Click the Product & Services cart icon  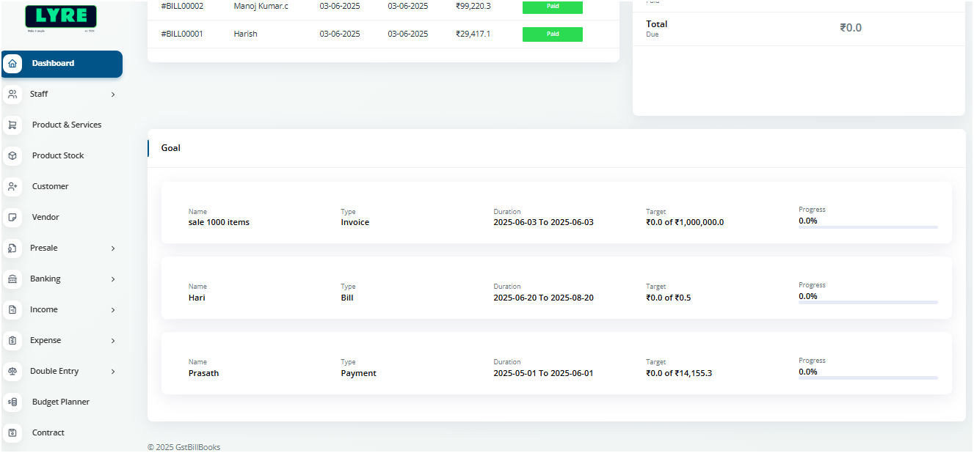[12, 125]
